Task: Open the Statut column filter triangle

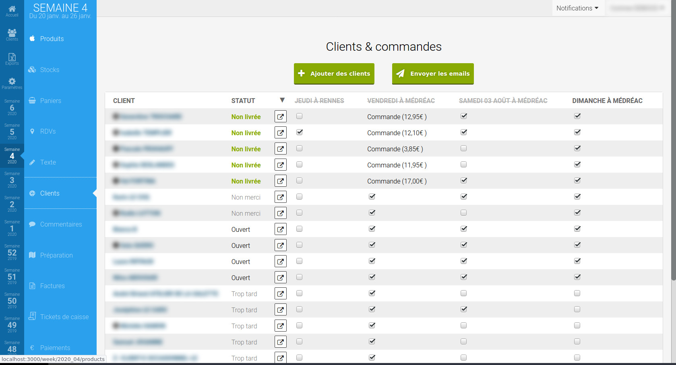Action: pos(282,100)
